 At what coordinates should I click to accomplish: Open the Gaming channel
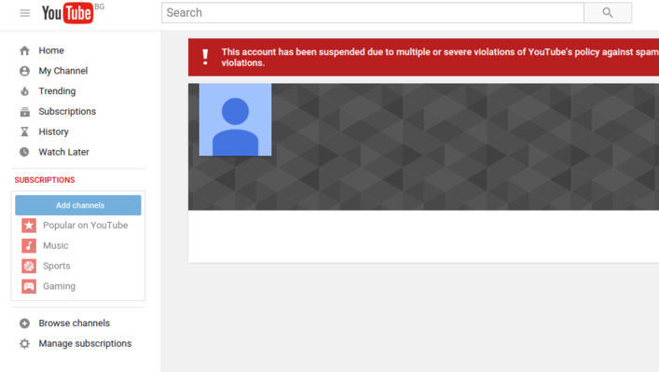(x=60, y=286)
